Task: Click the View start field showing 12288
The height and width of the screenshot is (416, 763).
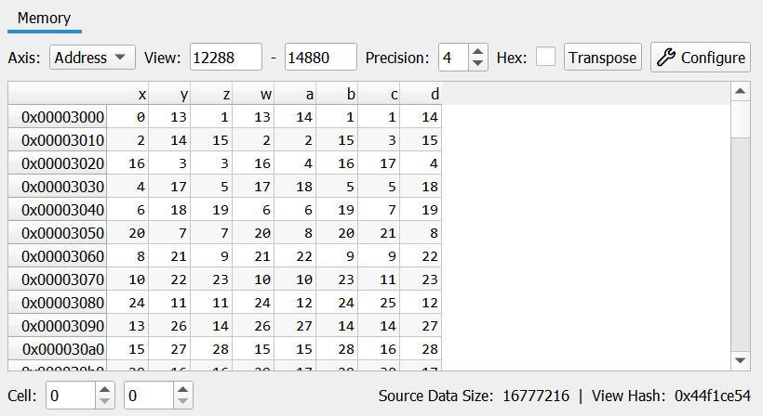Action: click(225, 58)
